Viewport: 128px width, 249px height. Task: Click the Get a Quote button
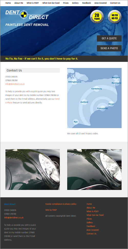pyautogui.click(x=109, y=38)
